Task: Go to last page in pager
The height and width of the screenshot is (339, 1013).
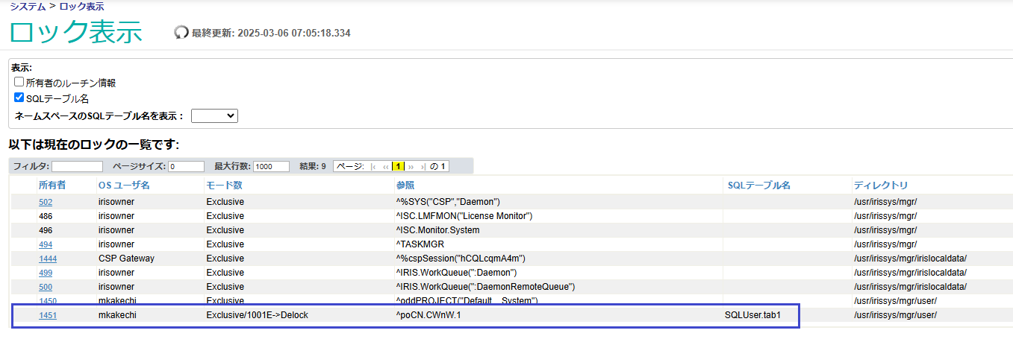Action: click(423, 166)
